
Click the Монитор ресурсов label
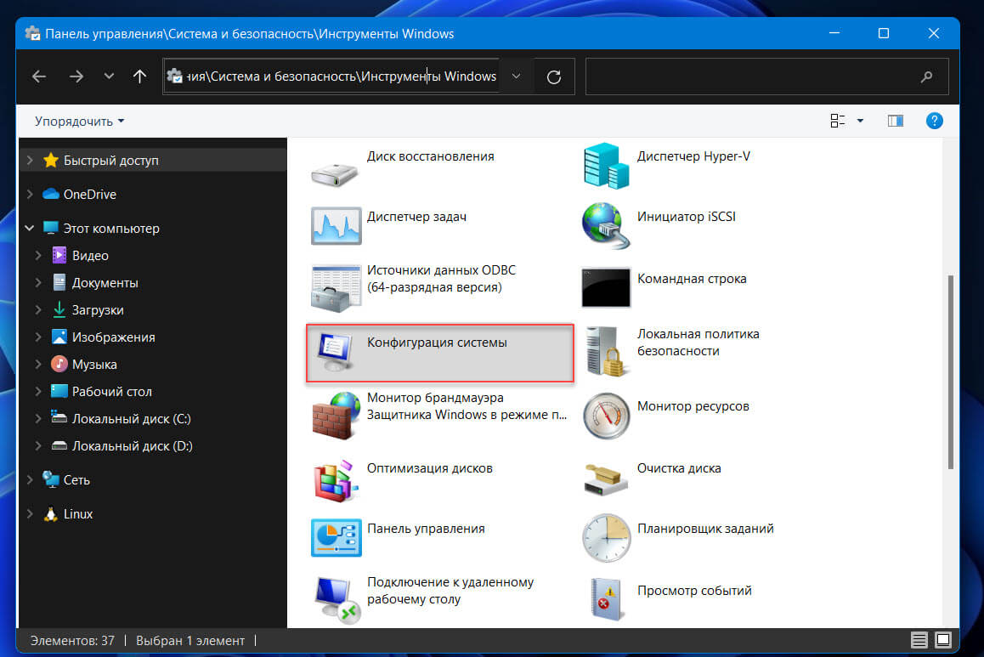point(693,406)
